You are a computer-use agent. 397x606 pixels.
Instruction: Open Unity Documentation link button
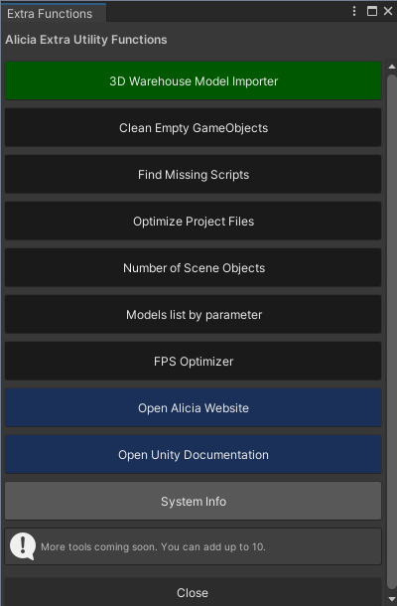(x=194, y=455)
